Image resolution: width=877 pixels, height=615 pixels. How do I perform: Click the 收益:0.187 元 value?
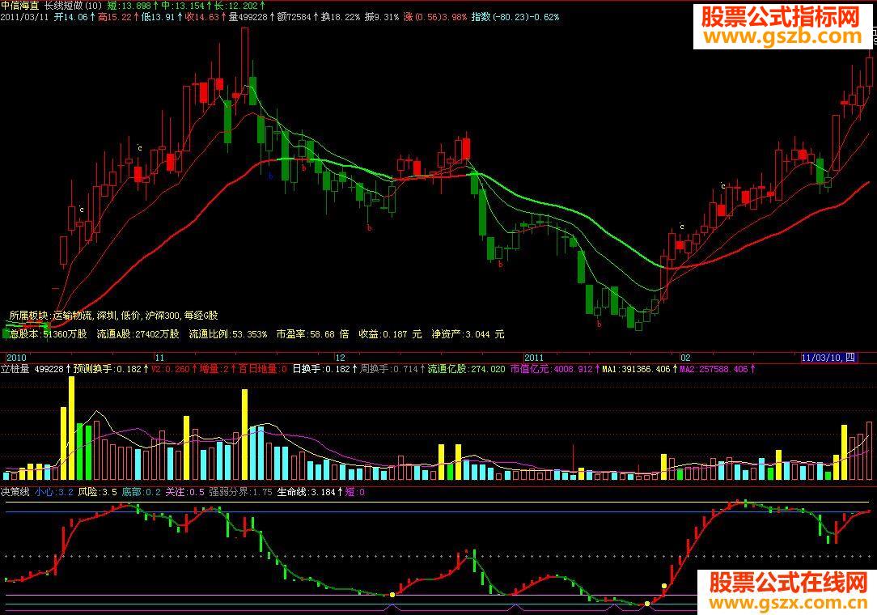coord(391,334)
